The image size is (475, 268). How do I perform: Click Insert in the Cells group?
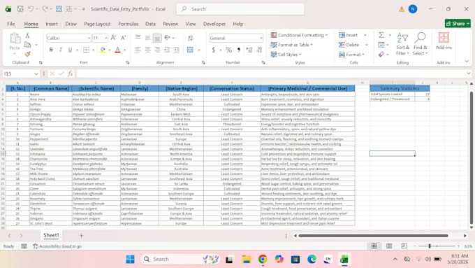[x=352, y=35]
